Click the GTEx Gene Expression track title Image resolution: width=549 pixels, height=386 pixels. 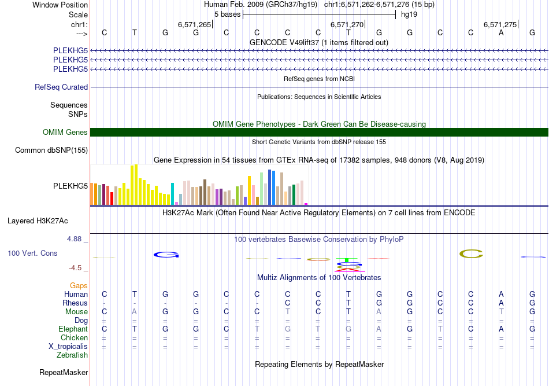point(319,160)
